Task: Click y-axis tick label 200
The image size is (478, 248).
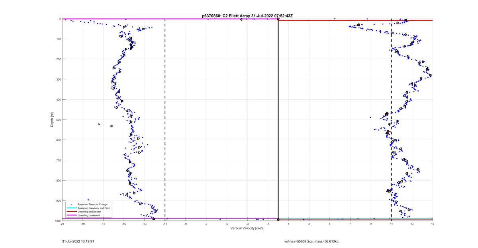Action: 58,59
